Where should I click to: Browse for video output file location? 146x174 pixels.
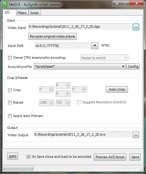tap(136, 135)
